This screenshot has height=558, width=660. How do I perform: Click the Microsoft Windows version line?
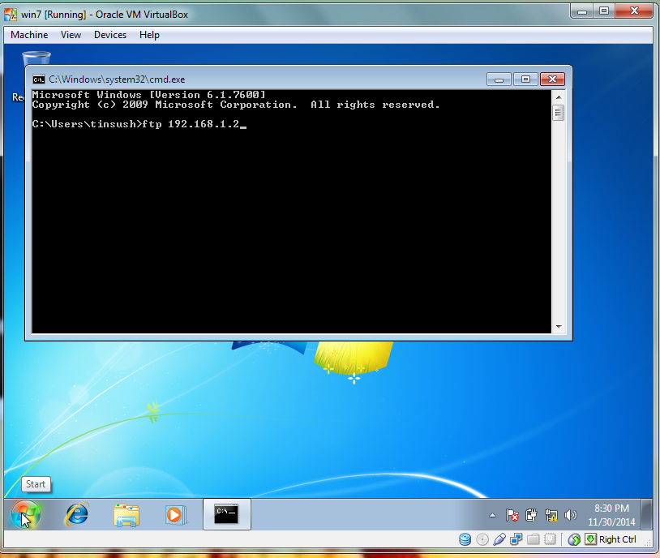[x=149, y=95]
